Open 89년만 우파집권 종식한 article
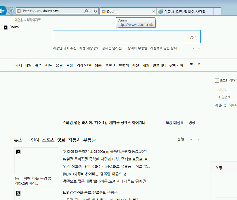 (x=107, y=159)
